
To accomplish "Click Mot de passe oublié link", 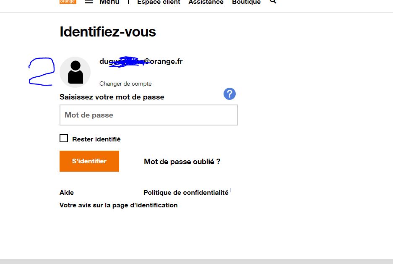I will coord(182,162).
